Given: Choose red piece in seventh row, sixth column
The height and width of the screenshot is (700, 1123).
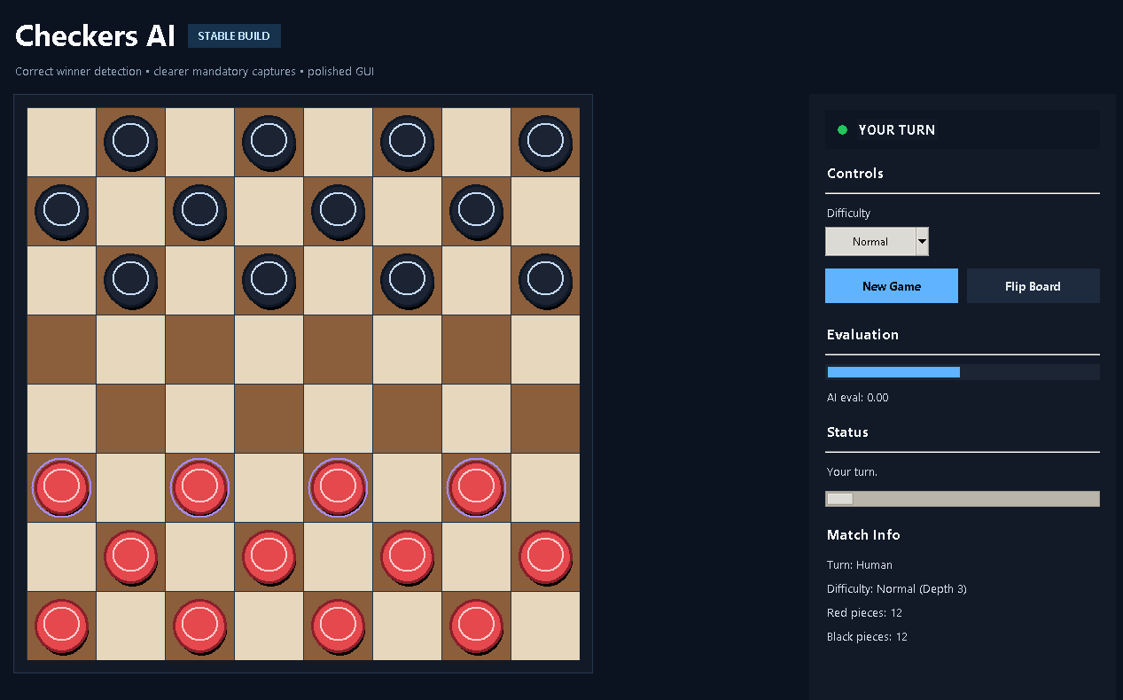Looking at the screenshot, I should 408,556.
